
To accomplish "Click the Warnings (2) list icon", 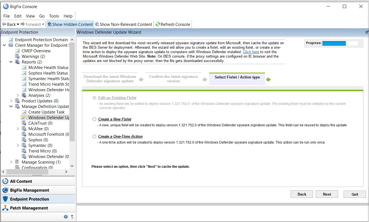I will tap(17, 56).
